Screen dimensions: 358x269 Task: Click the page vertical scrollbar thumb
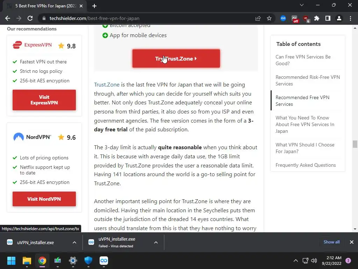[355, 144]
